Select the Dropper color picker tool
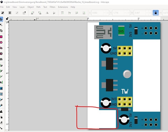The image size is (168, 132). click(x=1, y=100)
